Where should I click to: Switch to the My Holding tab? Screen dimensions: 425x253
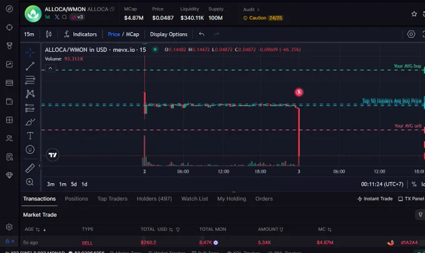pos(232,199)
